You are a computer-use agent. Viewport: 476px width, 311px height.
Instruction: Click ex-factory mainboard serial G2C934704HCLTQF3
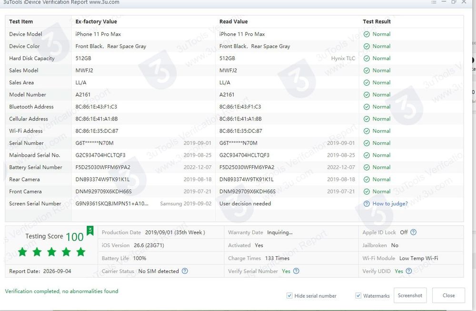(100, 155)
